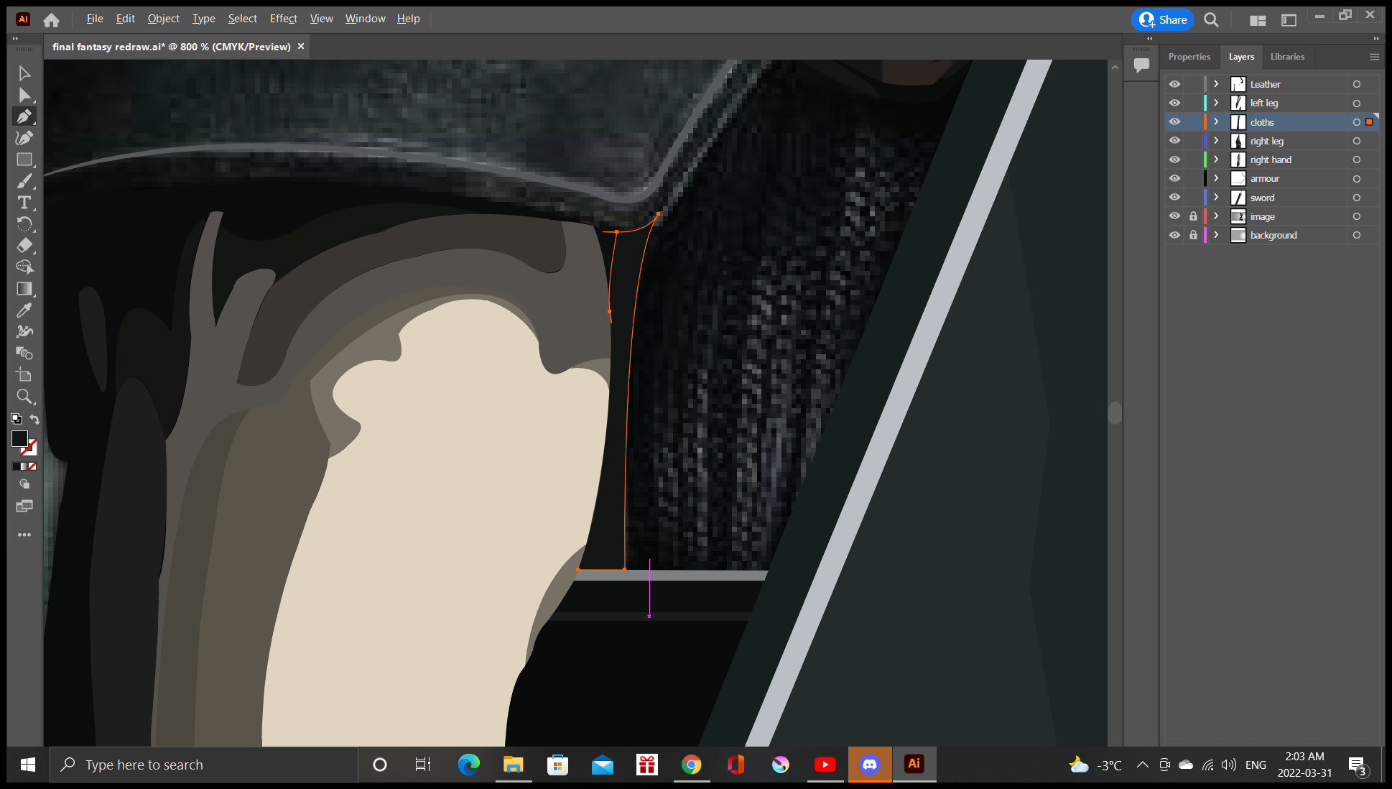Activate the Type tool
The width and height of the screenshot is (1392, 789).
pyautogui.click(x=24, y=203)
